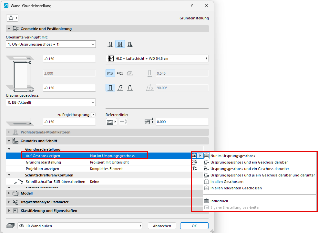Expand the Klassifizierung und Eigenschaften panel

[9, 211]
